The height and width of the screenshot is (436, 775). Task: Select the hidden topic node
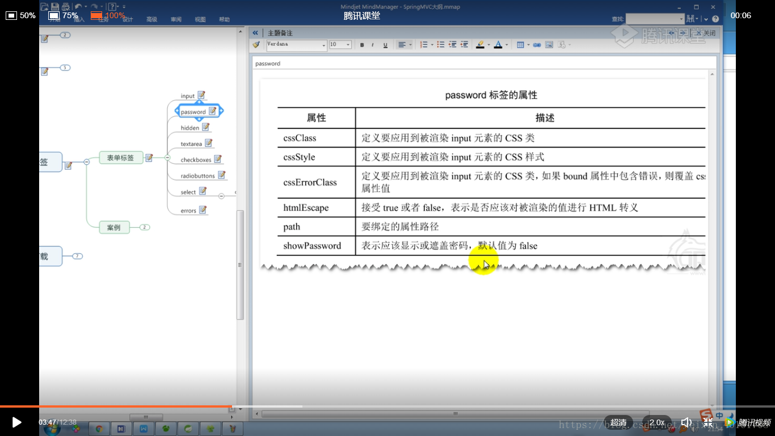(x=190, y=128)
